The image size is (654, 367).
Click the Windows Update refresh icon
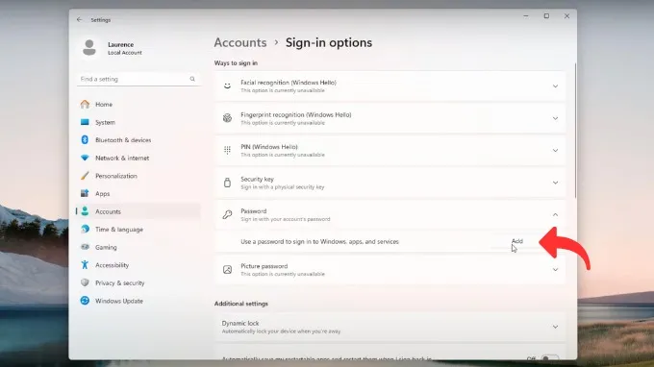point(85,301)
